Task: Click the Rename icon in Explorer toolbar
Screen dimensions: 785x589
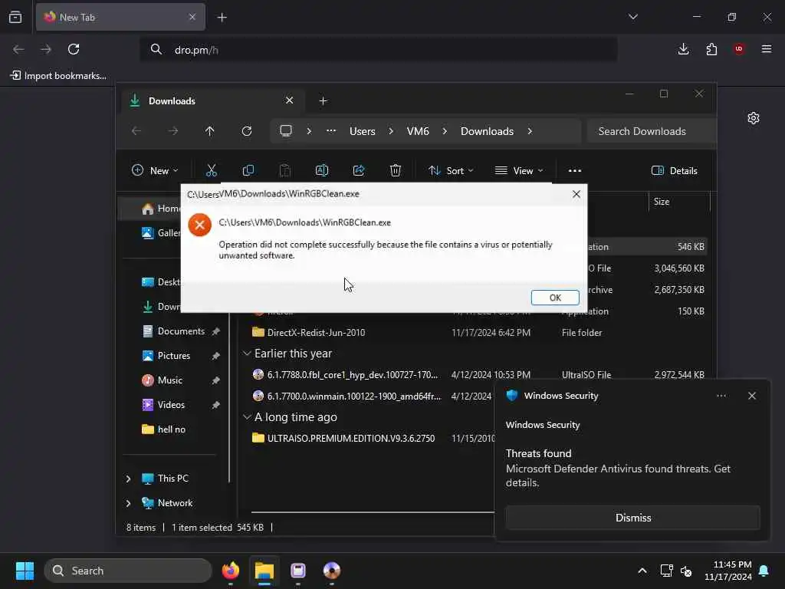Action: (x=322, y=171)
